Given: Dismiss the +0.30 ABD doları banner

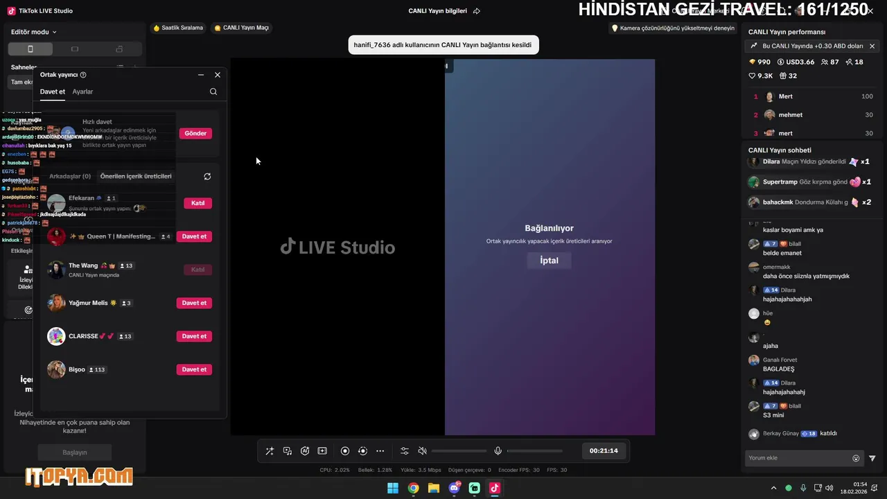Looking at the screenshot, I should tap(872, 46).
